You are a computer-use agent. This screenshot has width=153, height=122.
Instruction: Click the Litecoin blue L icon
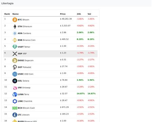pyautogui.click(x=15, y=115)
